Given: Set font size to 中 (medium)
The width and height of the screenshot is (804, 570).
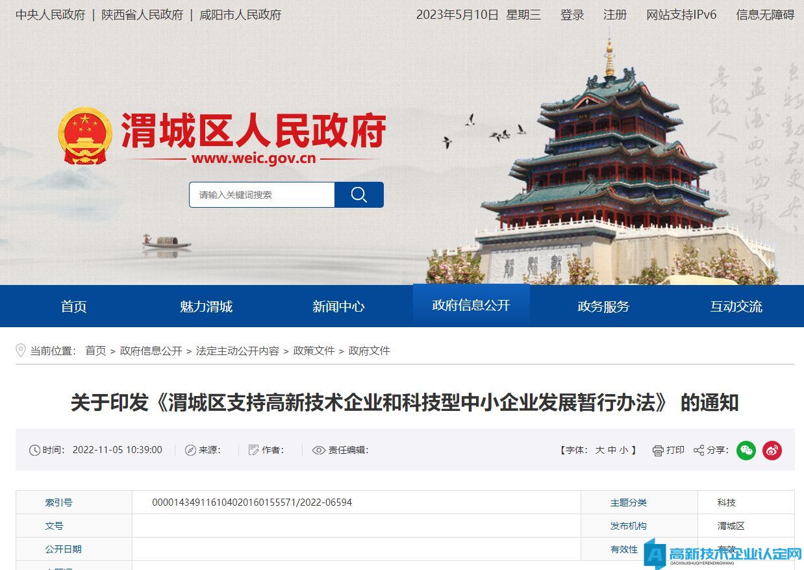Looking at the screenshot, I should [612, 450].
